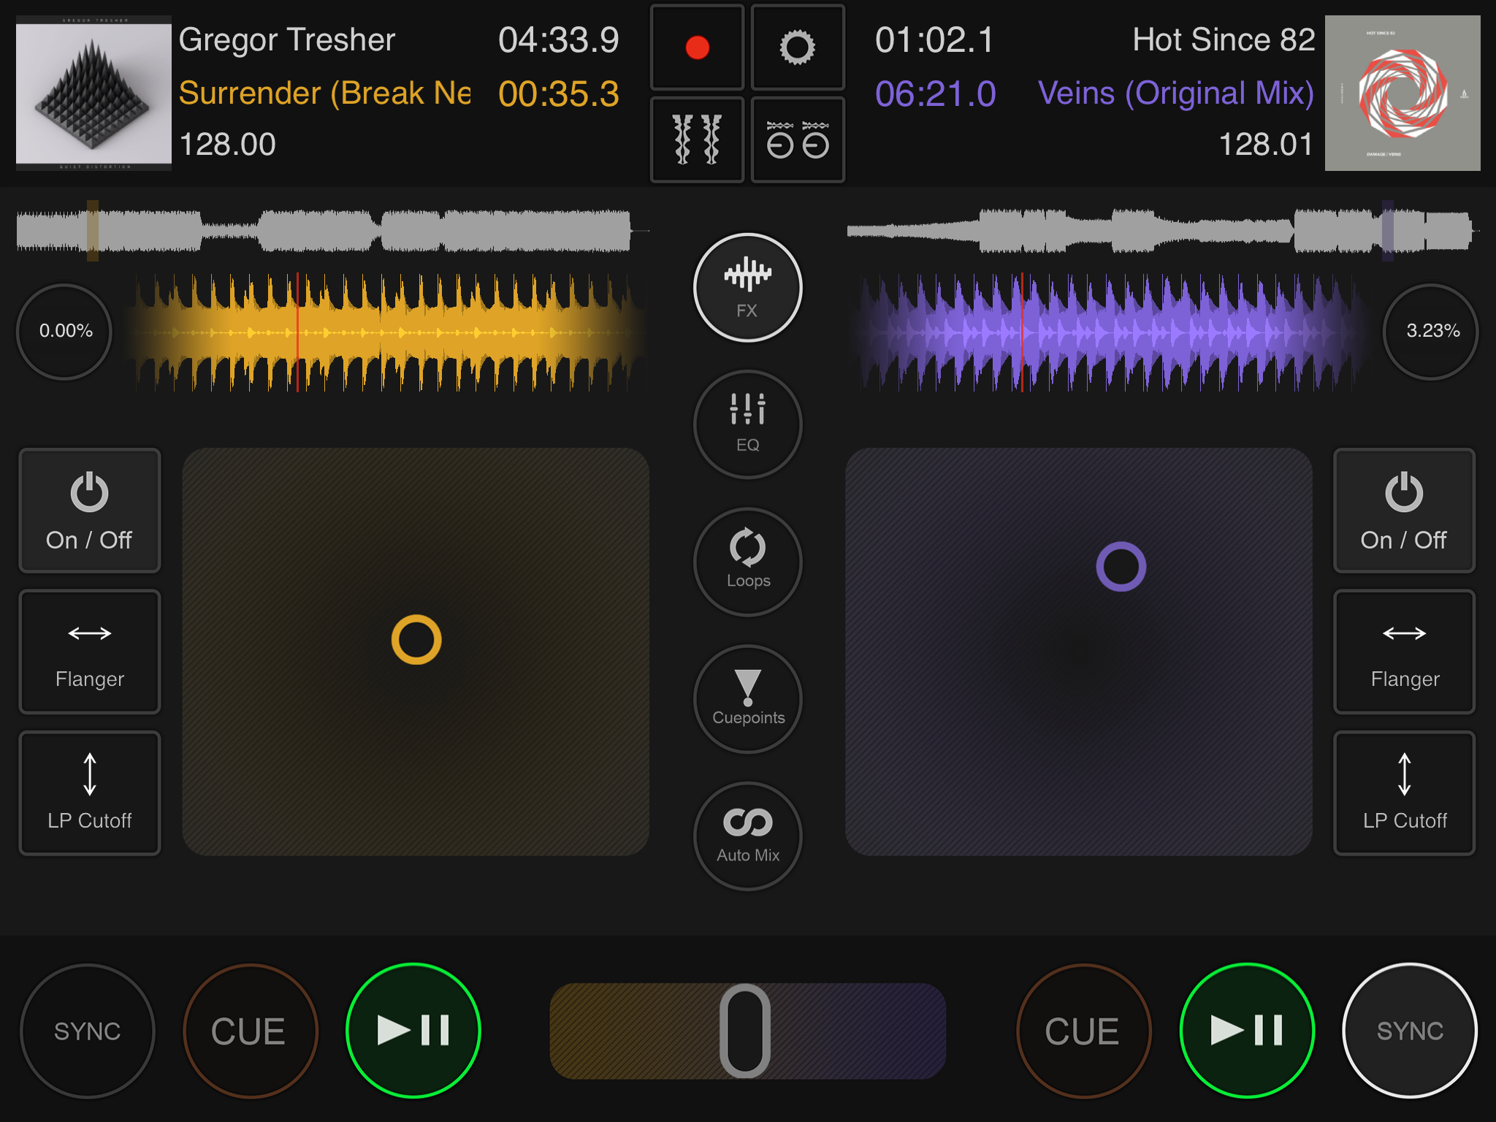Tap the Gregor Tresher album artwork

tap(93, 93)
